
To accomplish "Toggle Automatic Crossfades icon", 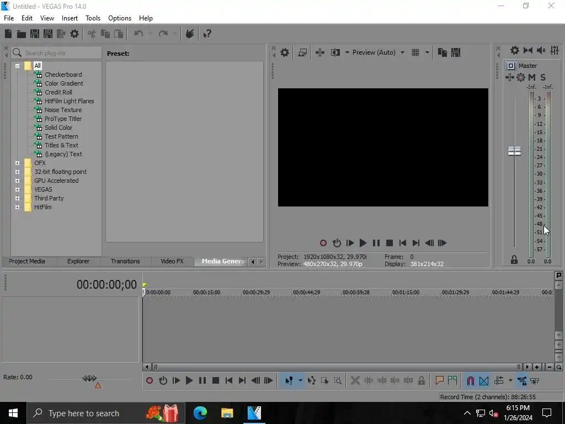I will (484, 381).
